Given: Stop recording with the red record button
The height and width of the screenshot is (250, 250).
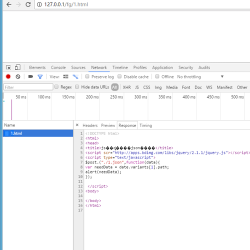Looking at the screenshot, I should [x=8, y=76].
